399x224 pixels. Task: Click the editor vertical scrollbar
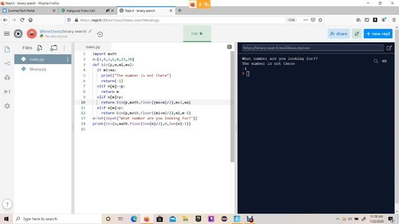232,106
